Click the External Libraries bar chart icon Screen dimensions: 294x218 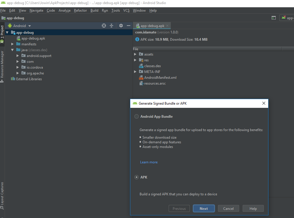pos(13,79)
